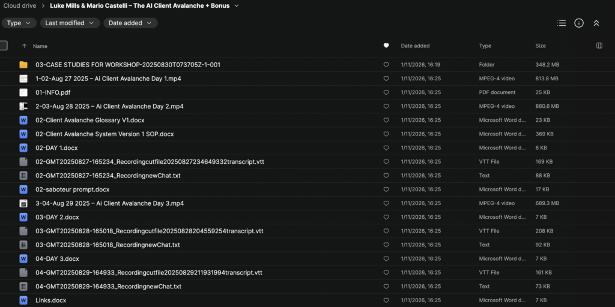
Task: Click the double chevron collapse icon
Action: tap(596, 23)
